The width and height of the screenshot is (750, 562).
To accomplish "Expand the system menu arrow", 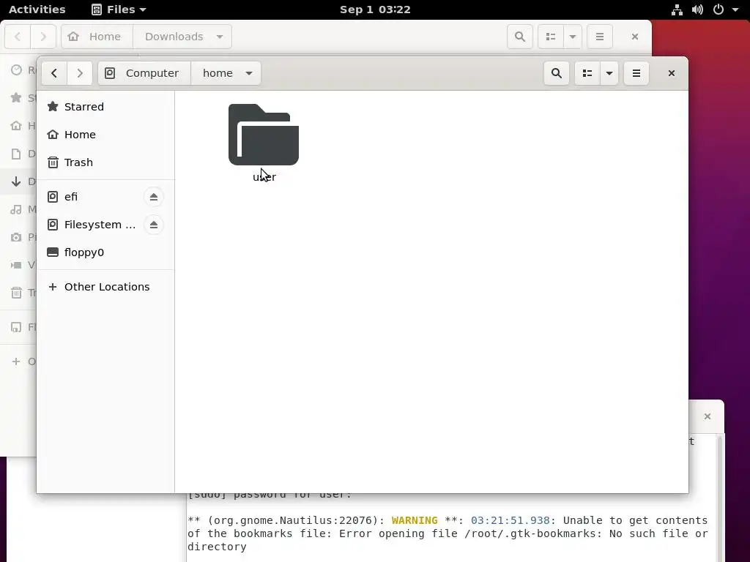I will 735,10.
